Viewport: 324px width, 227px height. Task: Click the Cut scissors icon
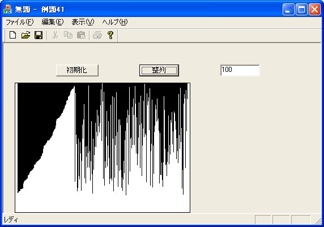click(x=55, y=35)
